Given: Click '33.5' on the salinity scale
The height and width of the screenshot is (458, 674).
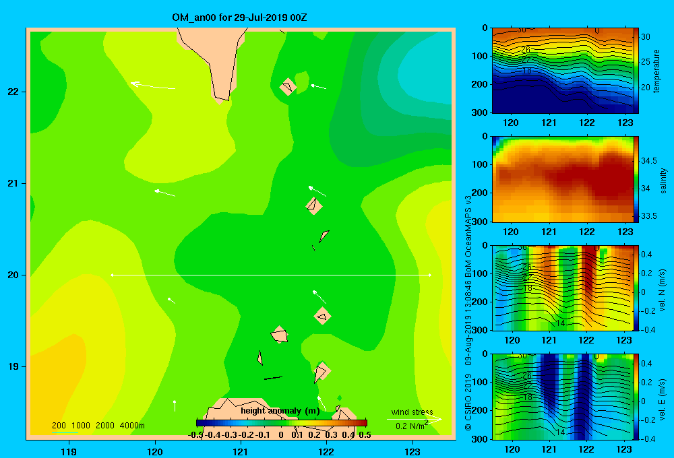Looking at the screenshot, I should pyautogui.click(x=648, y=216).
